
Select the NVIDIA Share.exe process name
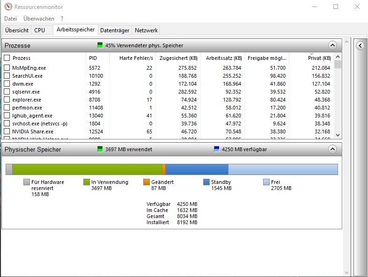(x=33, y=131)
